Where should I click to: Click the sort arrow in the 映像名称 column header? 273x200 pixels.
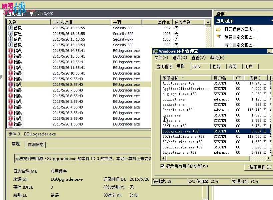coord(183,78)
